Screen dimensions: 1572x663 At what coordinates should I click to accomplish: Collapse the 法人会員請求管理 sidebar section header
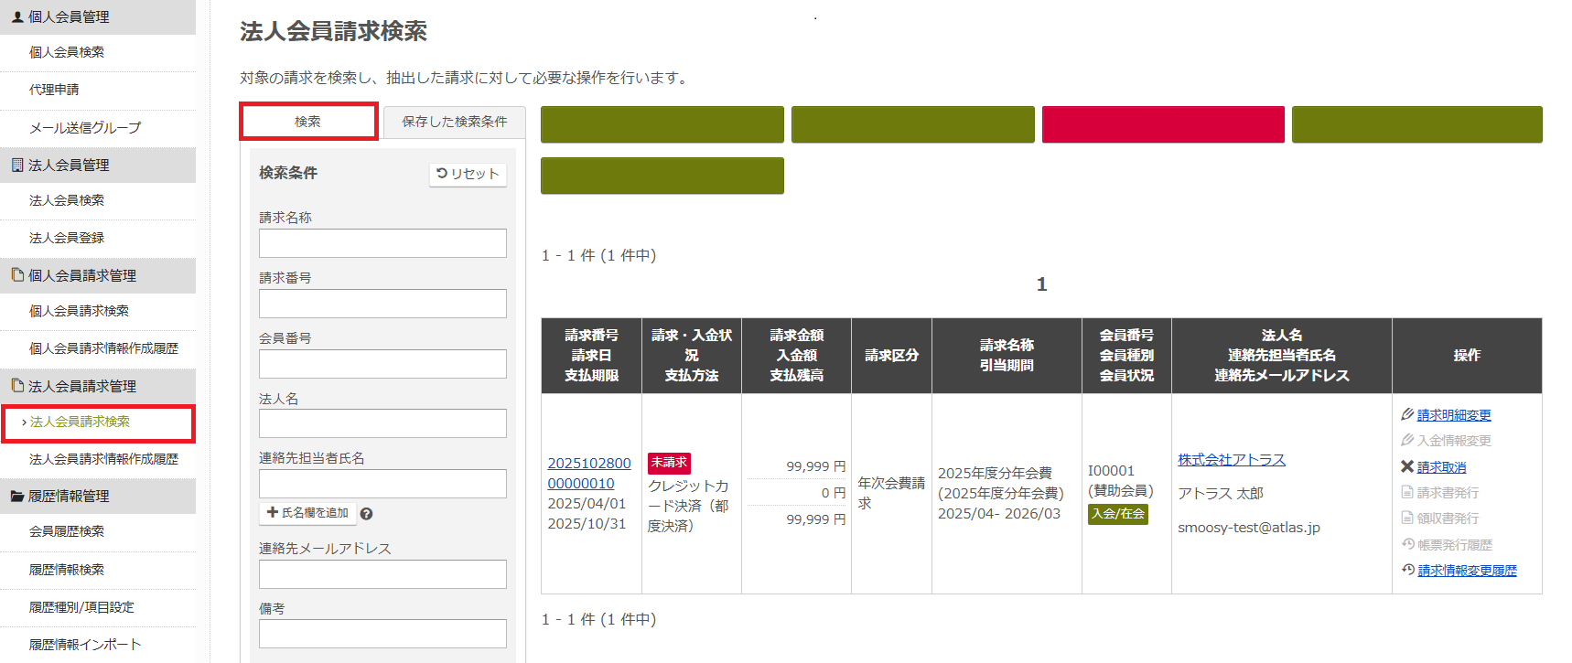pos(97,386)
